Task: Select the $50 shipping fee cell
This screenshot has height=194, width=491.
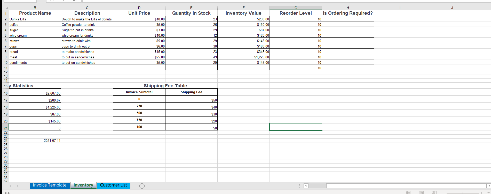Action: coord(191,99)
